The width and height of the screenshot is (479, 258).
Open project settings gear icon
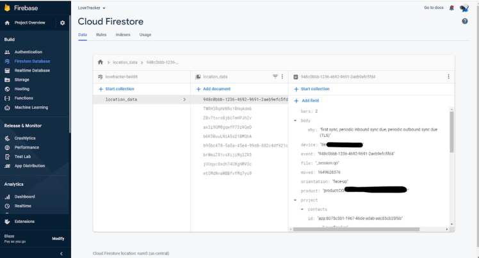pos(62,23)
